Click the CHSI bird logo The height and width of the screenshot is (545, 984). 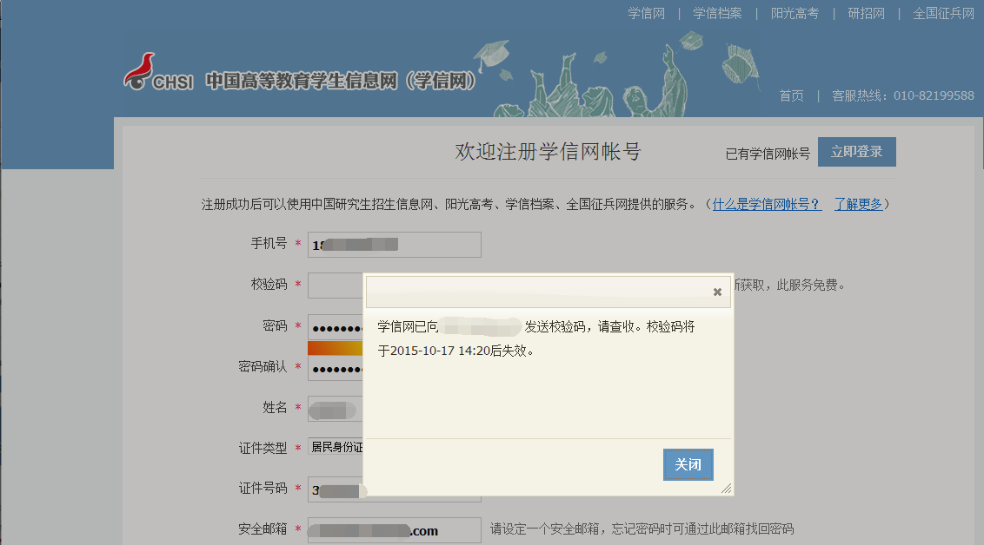pyautogui.click(x=139, y=71)
